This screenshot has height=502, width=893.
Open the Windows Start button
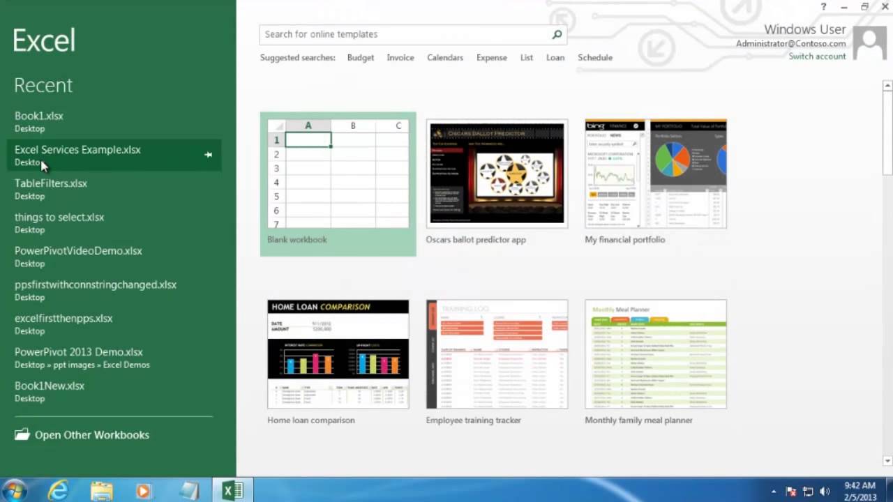point(14,491)
